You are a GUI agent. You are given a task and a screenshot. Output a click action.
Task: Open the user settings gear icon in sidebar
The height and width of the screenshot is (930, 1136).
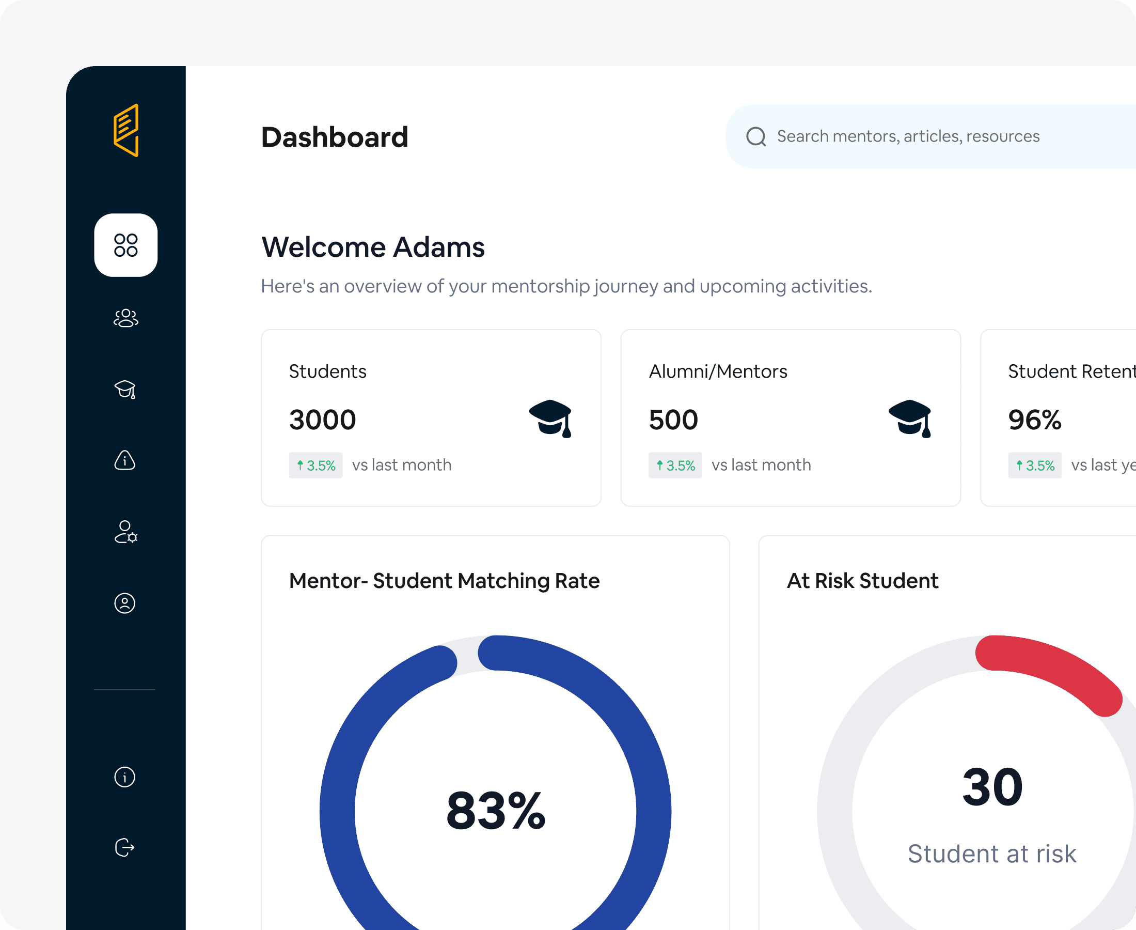tap(126, 532)
